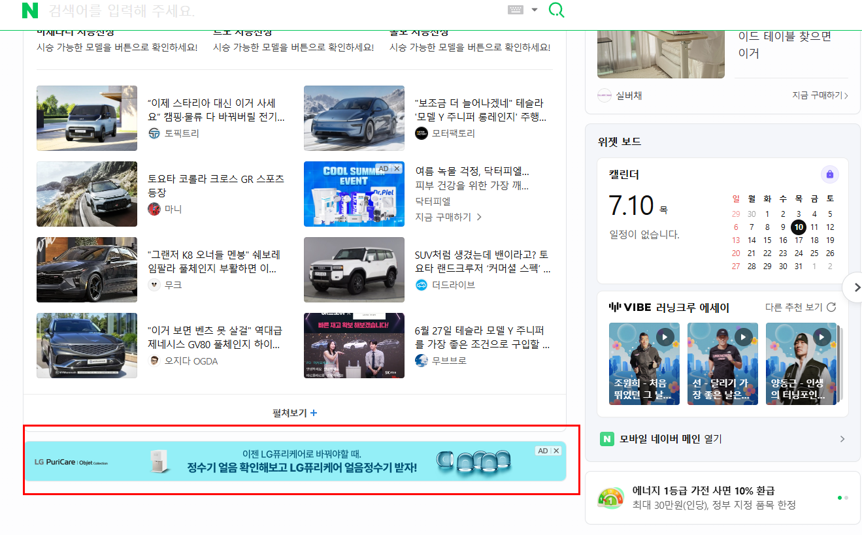Open the 무크 profile icon
This screenshot has width=862, height=535.
(154, 285)
